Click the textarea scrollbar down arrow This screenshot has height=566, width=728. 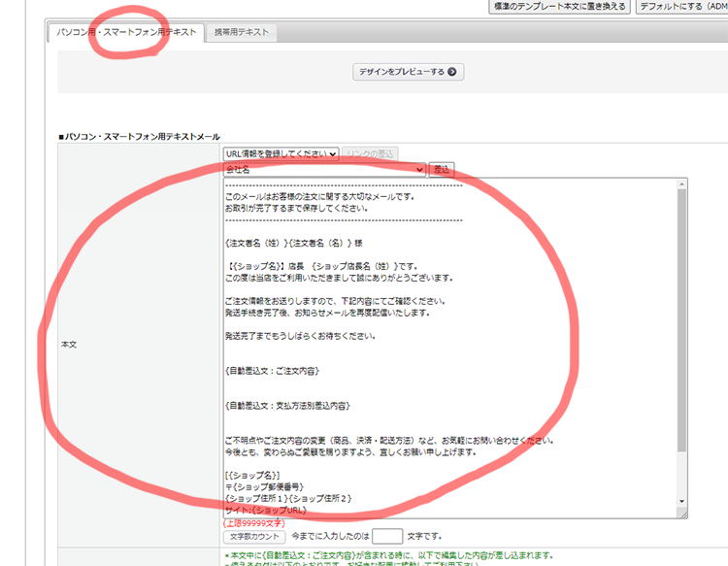[681, 503]
